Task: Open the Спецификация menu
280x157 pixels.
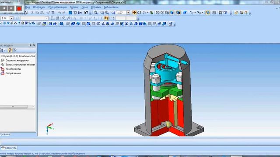Action: click(x=57, y=7)
